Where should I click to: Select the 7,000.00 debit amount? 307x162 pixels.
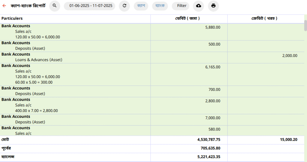pos(213,118)
